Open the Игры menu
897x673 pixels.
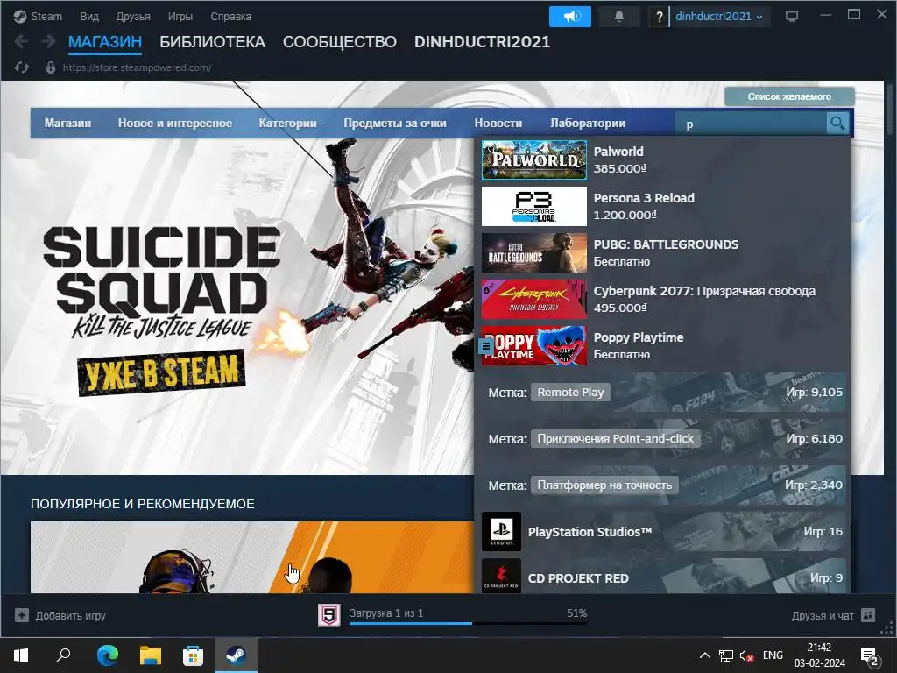[x=180, y=17]
